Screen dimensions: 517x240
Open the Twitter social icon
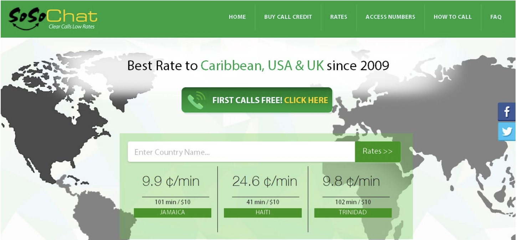coord(507,131)
